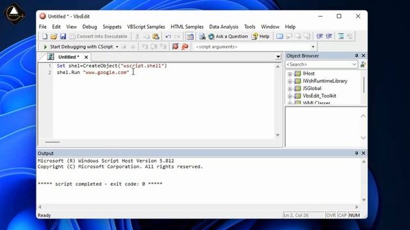Click Convert into Executable

(x=98, y=36)
